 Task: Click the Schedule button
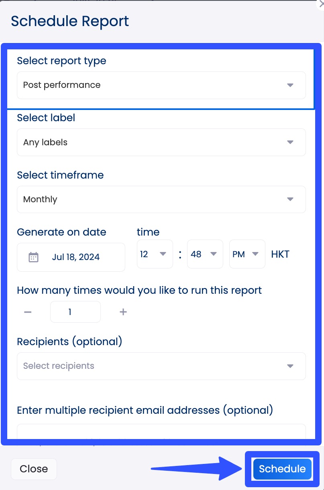tap(282, 469)
